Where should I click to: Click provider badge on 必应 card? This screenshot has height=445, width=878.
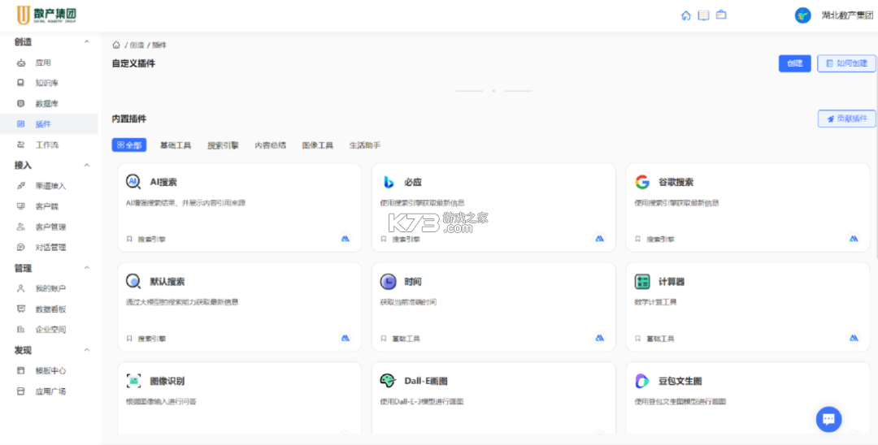(x=600, y=239)
